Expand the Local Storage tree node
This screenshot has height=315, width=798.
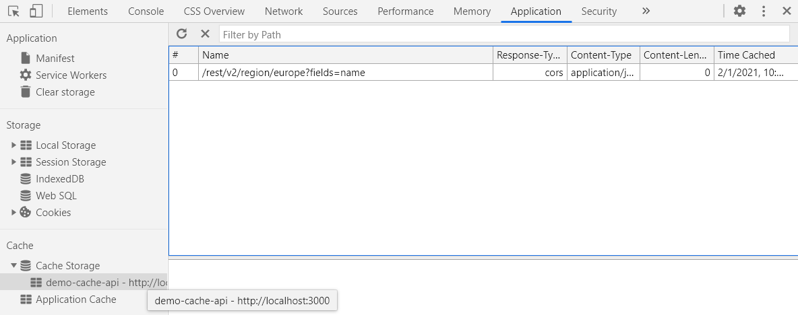pyautogui.click(x=13, y=145)
